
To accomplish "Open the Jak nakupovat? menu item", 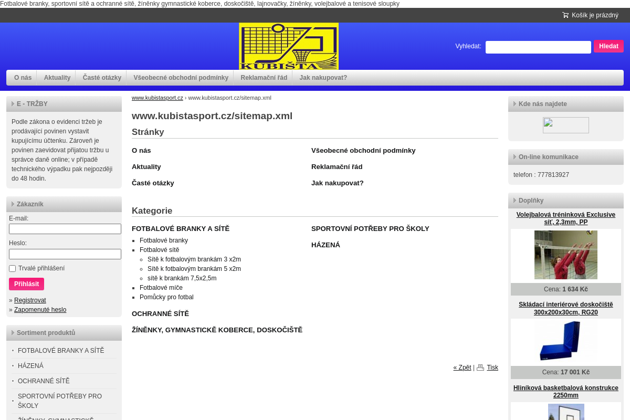I will [323, 77].
